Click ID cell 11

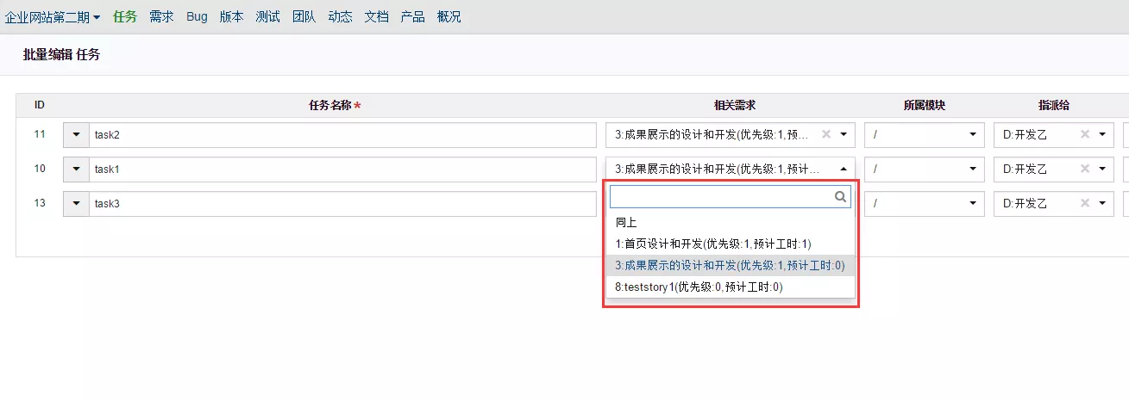coord(40,134)
